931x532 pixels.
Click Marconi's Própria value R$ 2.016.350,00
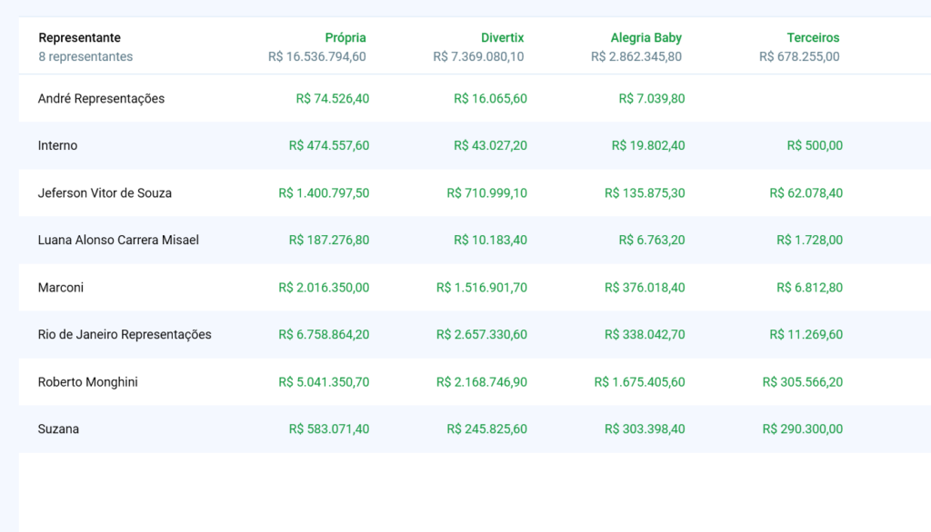(325, 288)
